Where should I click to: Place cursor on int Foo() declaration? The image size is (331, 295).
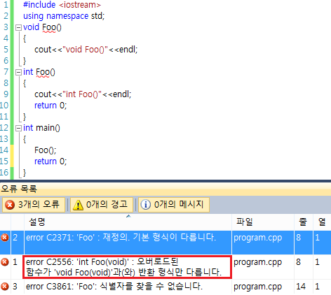coord(39,72)
